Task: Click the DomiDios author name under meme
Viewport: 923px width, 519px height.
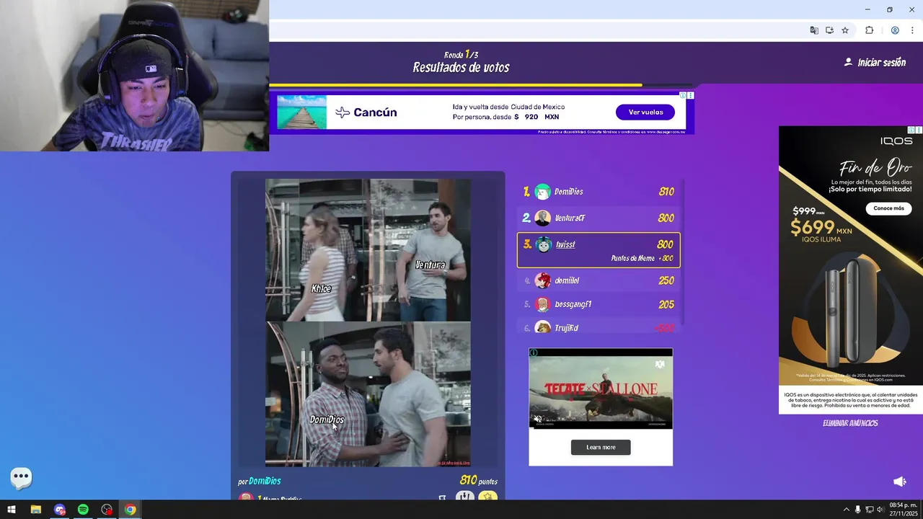Action: (265, 481)
